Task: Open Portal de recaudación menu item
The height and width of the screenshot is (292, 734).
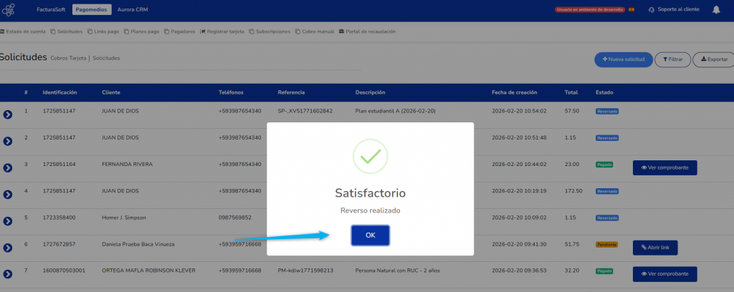Action: point(367,31)
